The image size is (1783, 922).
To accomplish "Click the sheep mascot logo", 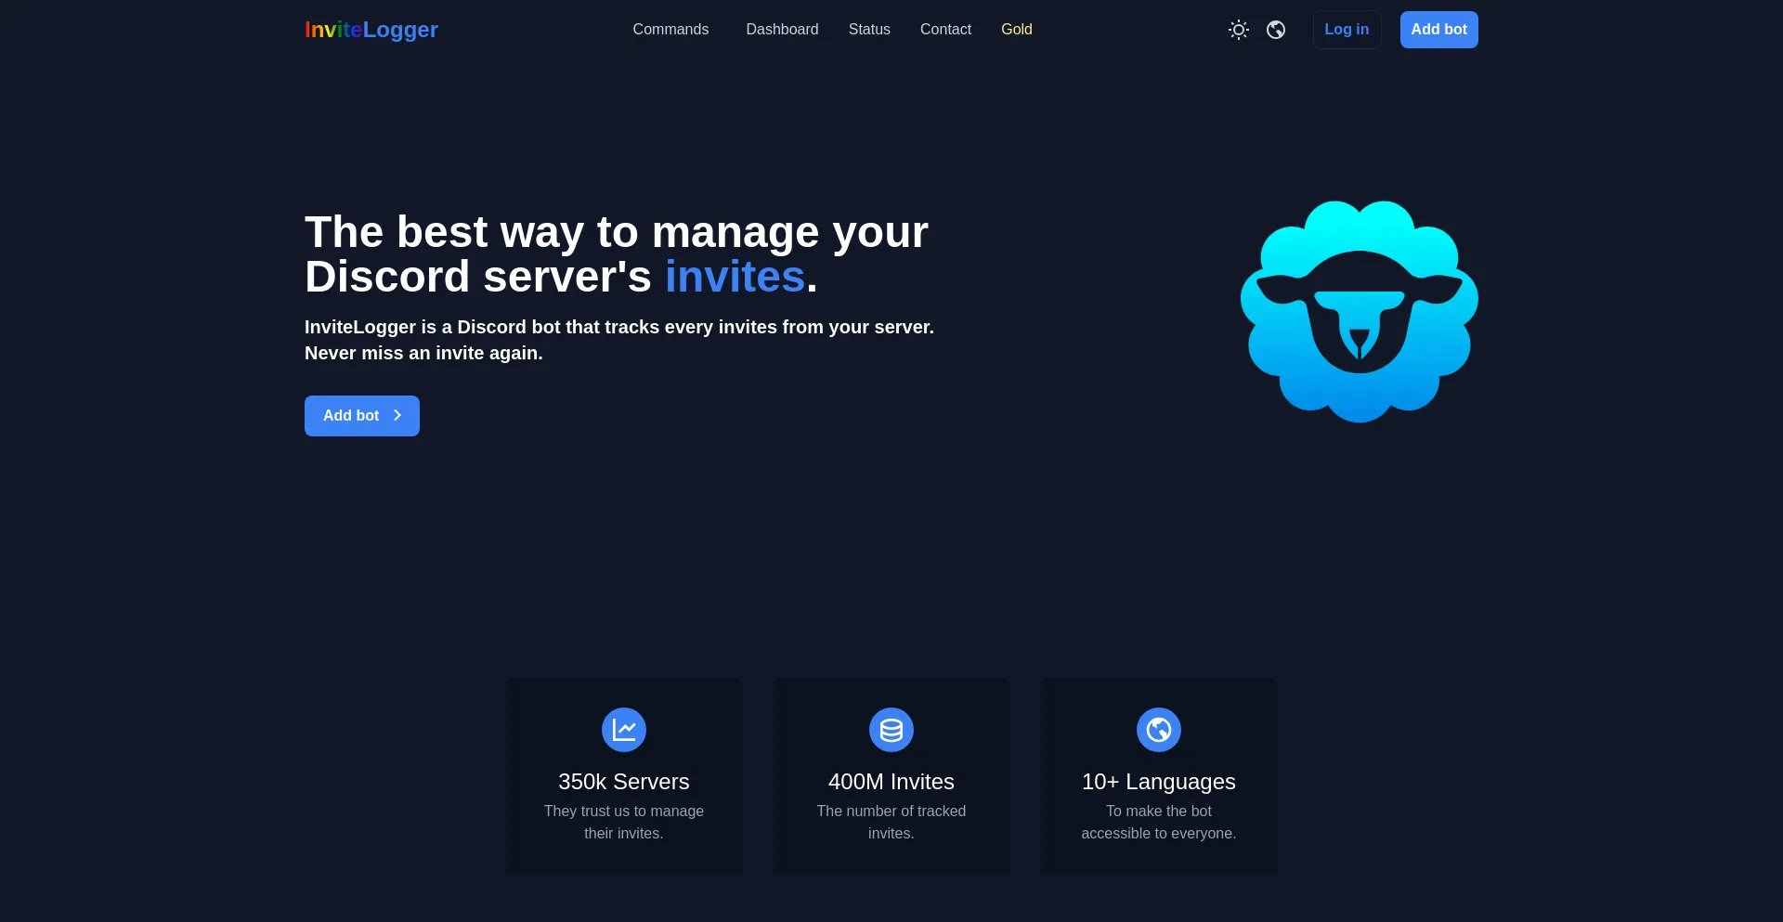I will pyautogui.click(x=1360, y=312).
